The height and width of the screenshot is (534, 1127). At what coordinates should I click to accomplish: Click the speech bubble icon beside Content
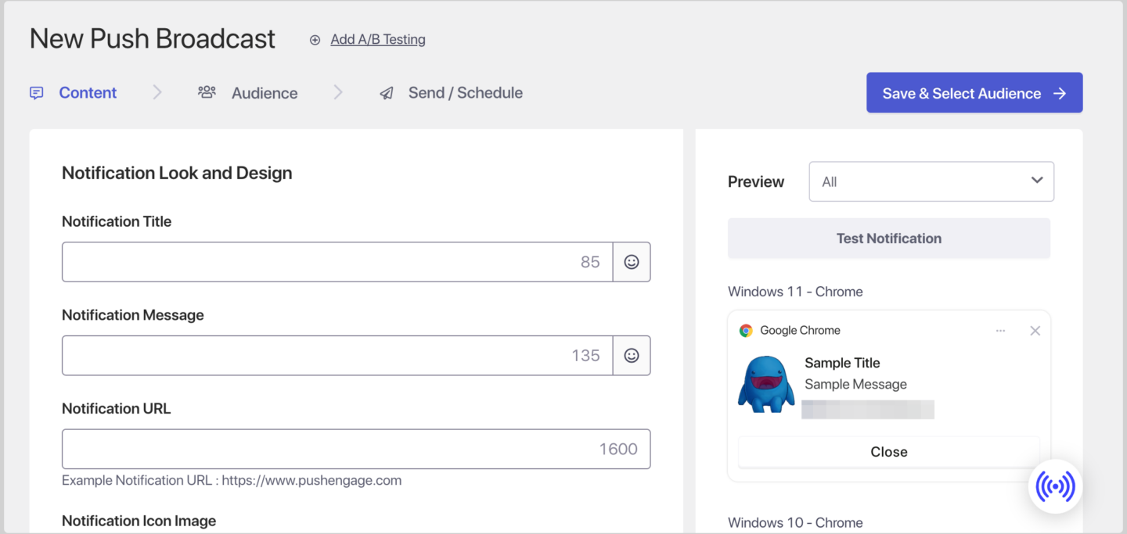36,92
